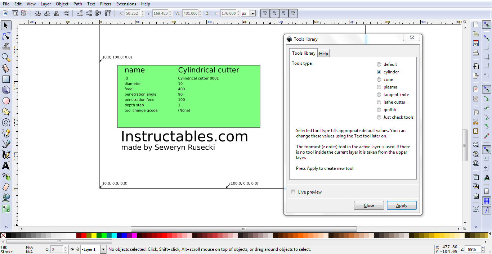Select the Spray tool
This screenshot has height=254, width=492.
pos(6,176)
